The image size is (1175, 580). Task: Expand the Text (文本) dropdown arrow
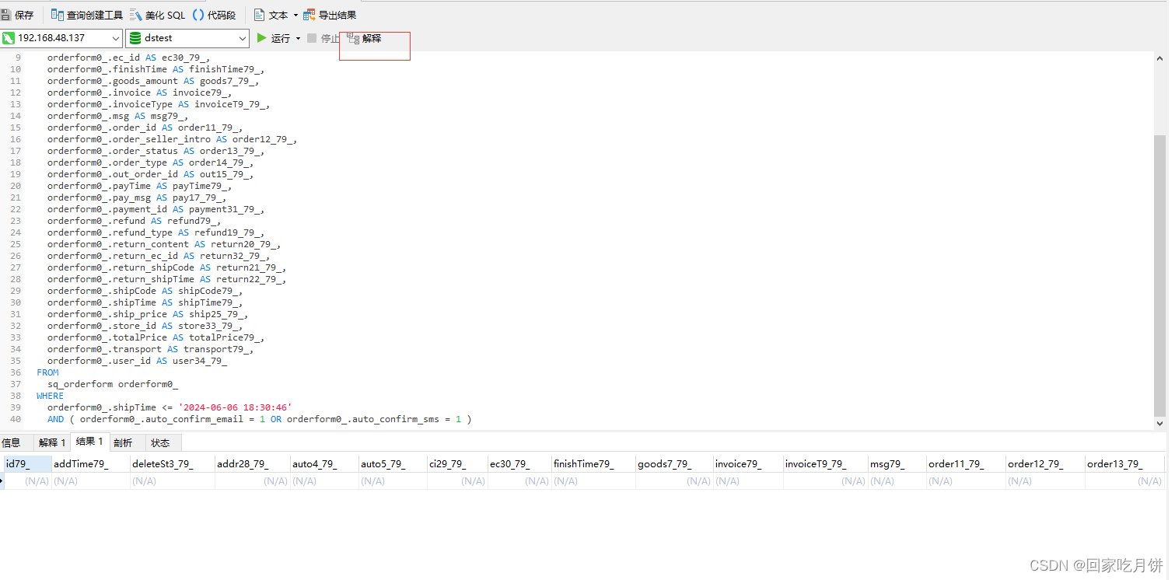click(295, 16)
